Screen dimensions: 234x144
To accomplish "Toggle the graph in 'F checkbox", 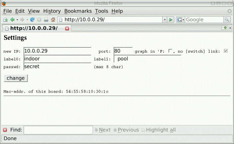I will (170, 51).
